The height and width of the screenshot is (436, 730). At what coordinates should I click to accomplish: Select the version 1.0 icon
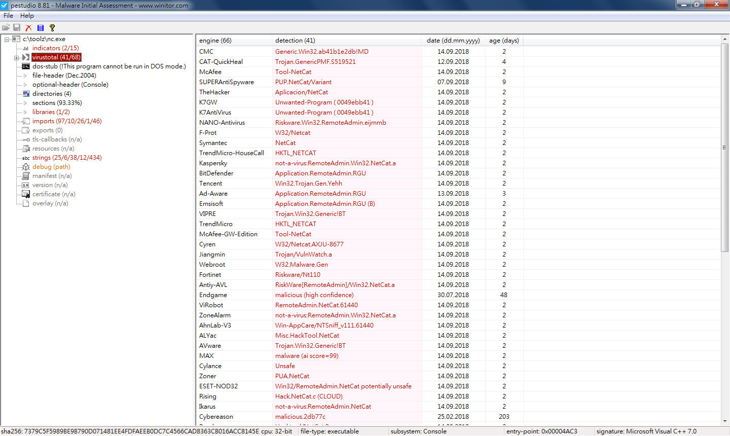(x=26, y=185)
